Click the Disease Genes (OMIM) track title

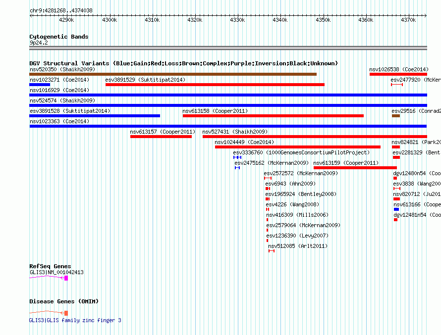pyautogui.click(x=64, y=301)
